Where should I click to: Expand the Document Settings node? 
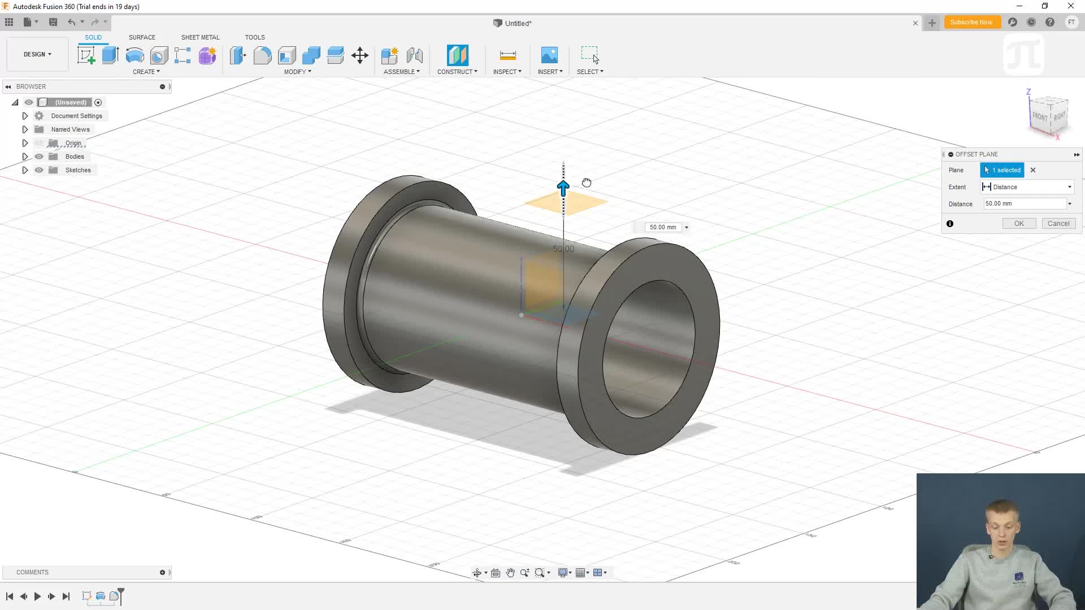pyautogui.click(x=25, y=116)
